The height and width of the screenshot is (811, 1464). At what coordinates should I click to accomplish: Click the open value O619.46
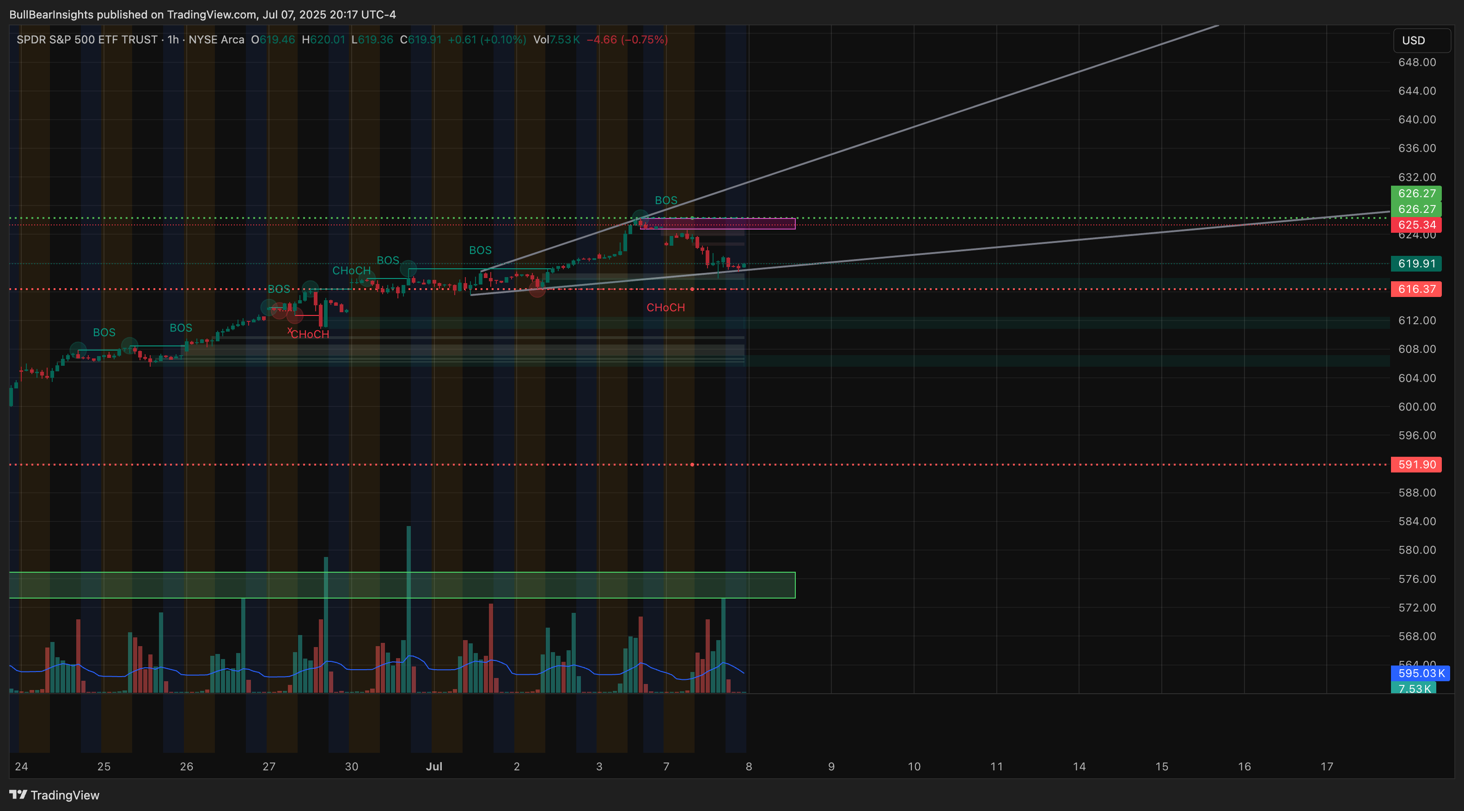click(273, 40)
